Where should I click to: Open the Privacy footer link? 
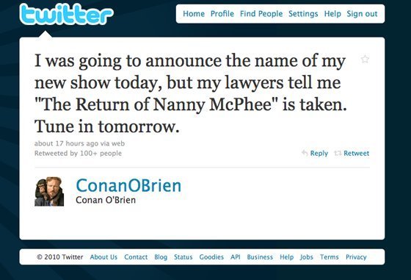[356, 257]
